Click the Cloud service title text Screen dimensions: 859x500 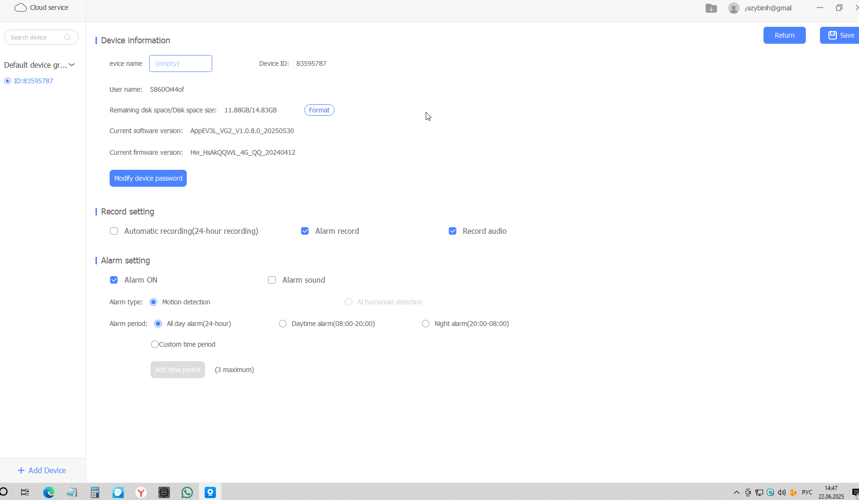click(x=49, y=8)
